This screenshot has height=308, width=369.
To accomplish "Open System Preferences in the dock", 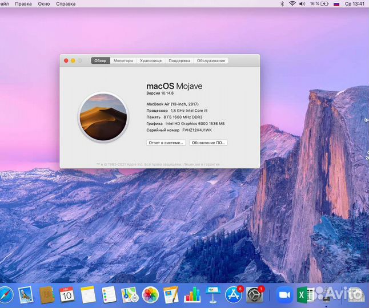I will [x=255, y=294].
